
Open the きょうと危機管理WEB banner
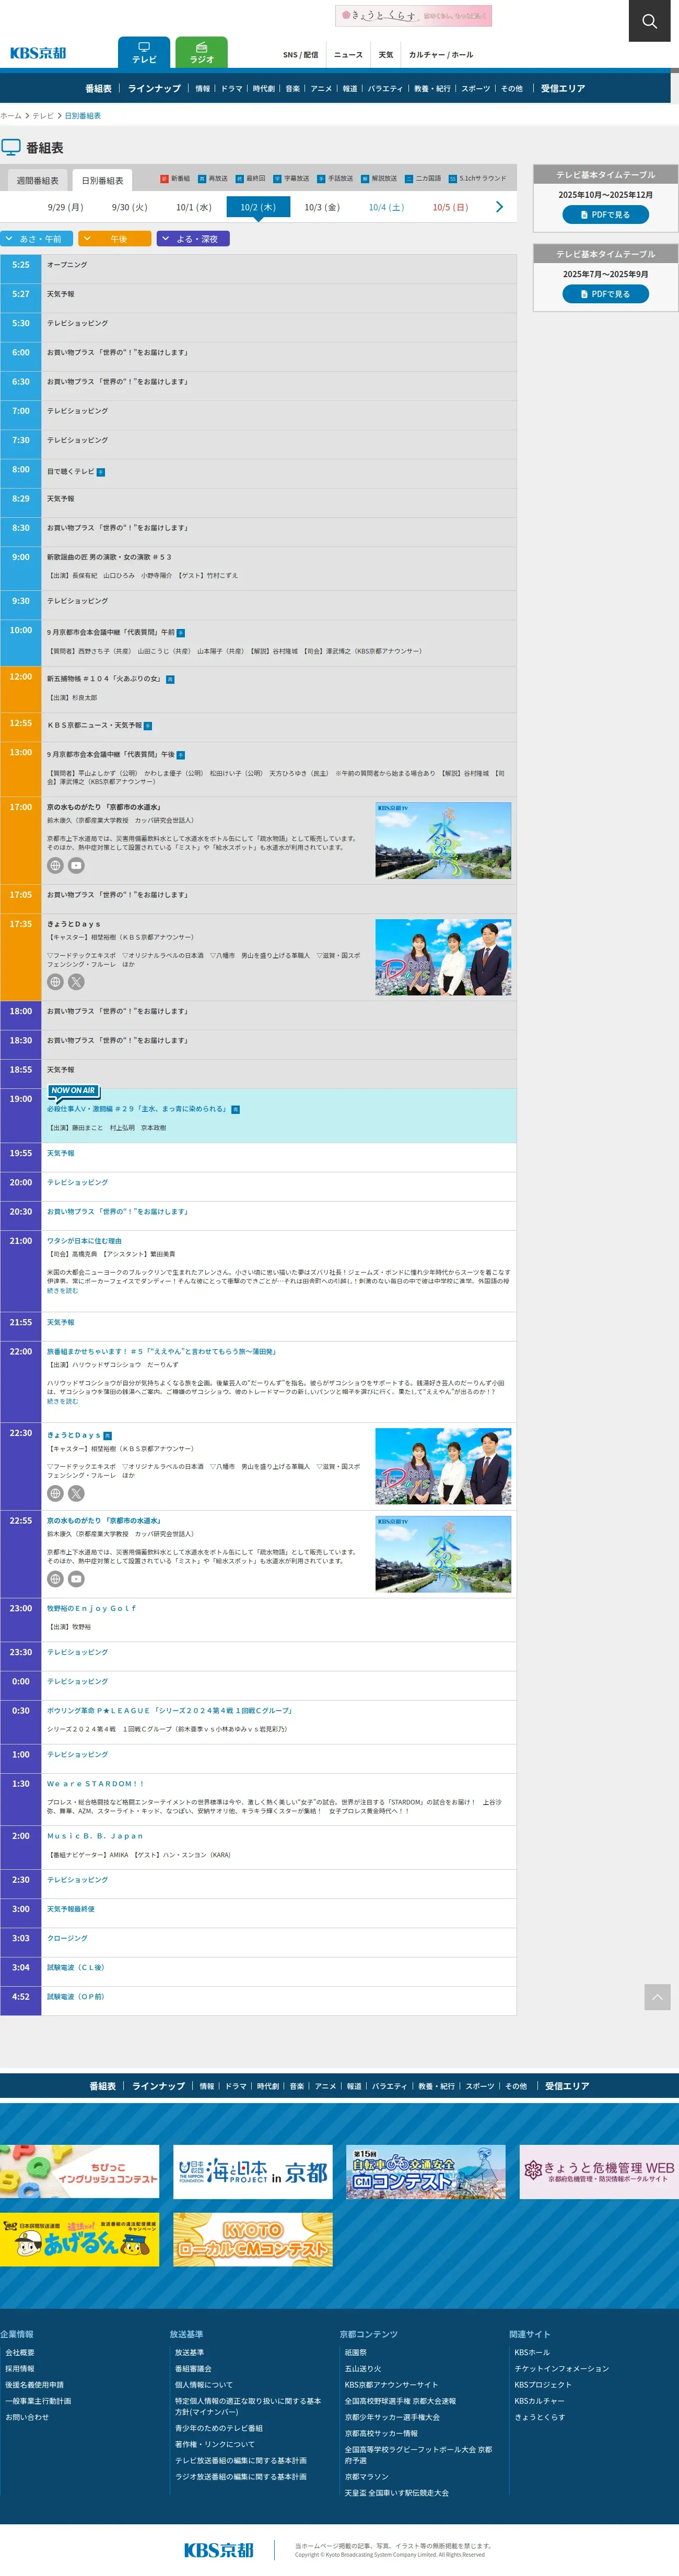(x=599, y=2172)
